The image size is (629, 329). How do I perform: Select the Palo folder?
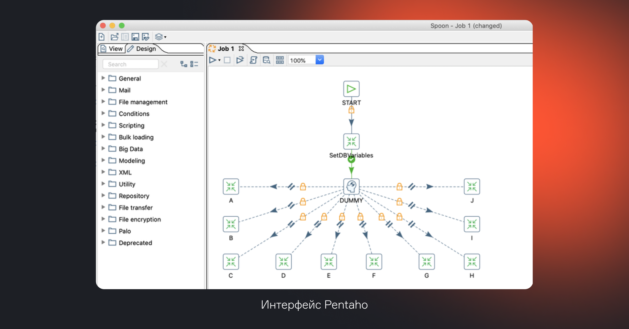click(x=120, y=231)
